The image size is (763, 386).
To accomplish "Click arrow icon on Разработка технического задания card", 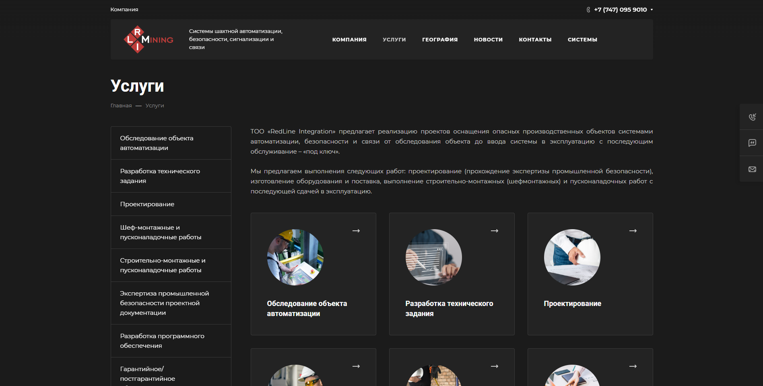I will coord(495,231).
